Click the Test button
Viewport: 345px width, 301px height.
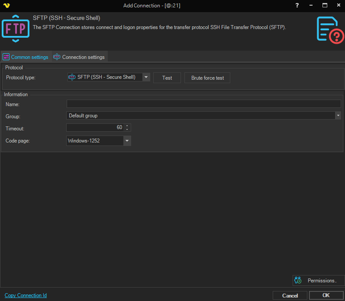pyautogui.click(x=167, y=78)
